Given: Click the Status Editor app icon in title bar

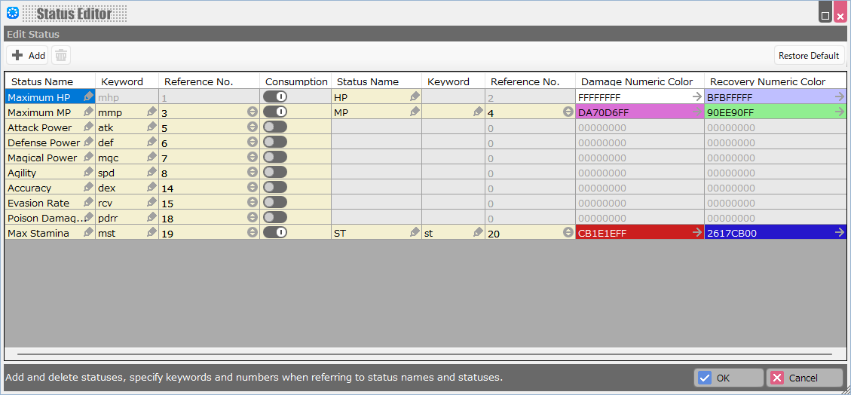Looking at the screenshot, I should pos(12,13).
